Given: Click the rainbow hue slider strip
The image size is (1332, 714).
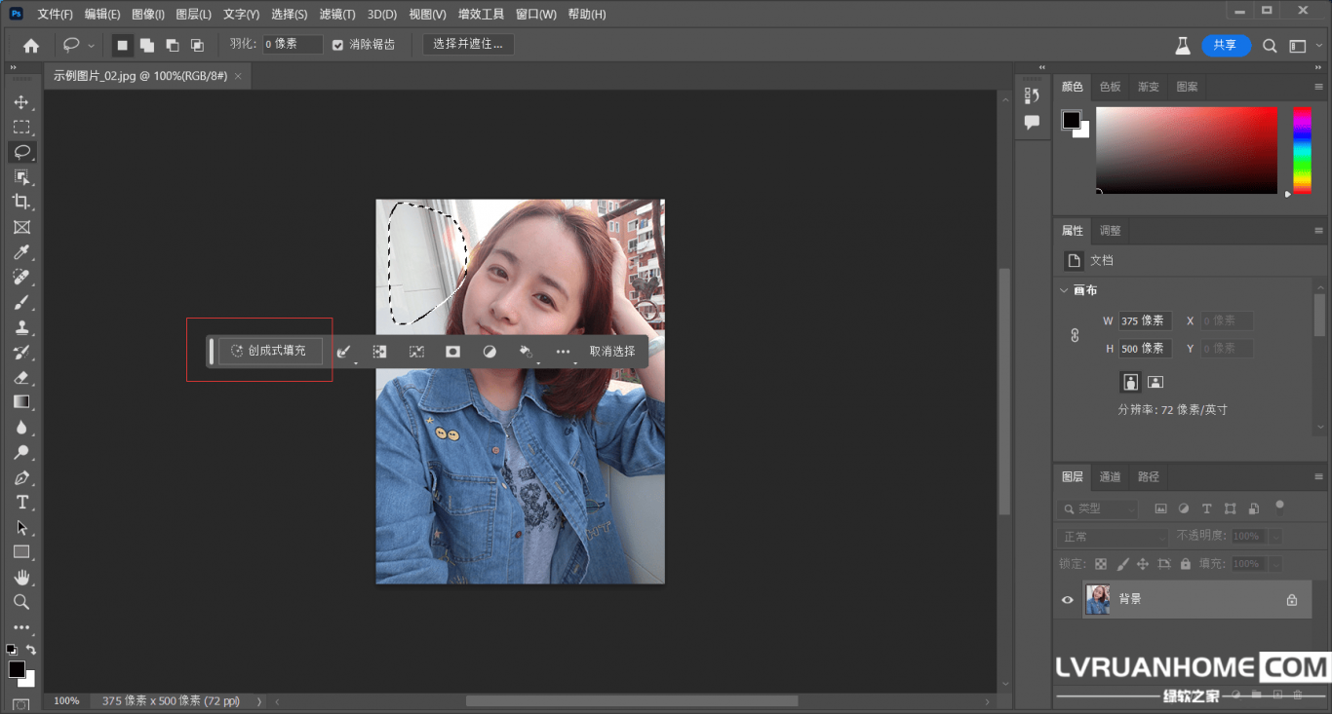Looking at the screenshot, I should coord(1302,150).
